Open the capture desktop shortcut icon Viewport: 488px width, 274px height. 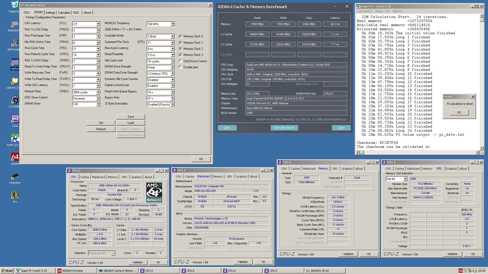tap(15, 62)
